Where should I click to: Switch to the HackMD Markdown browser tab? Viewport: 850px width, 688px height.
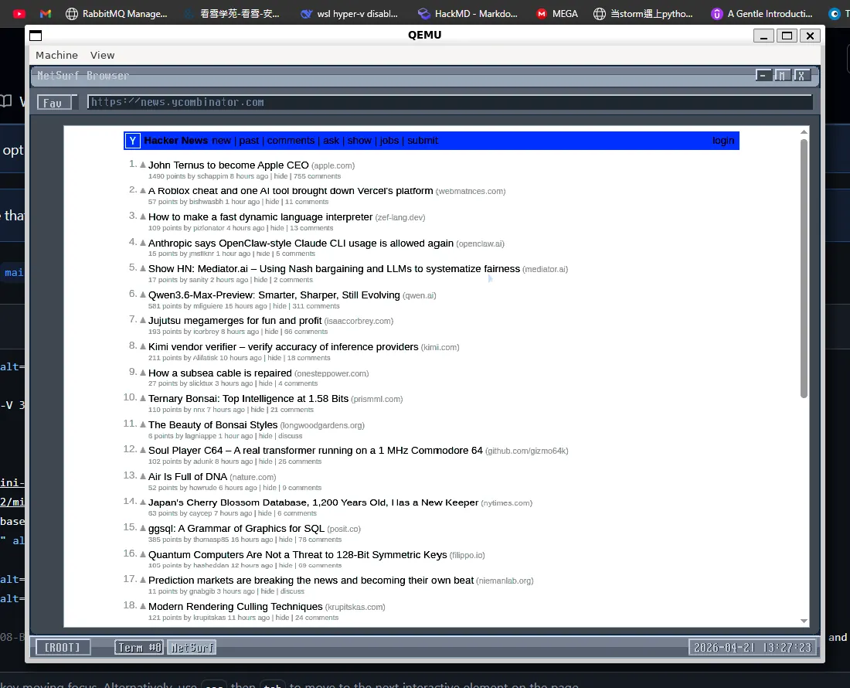(x=467, y=14)
